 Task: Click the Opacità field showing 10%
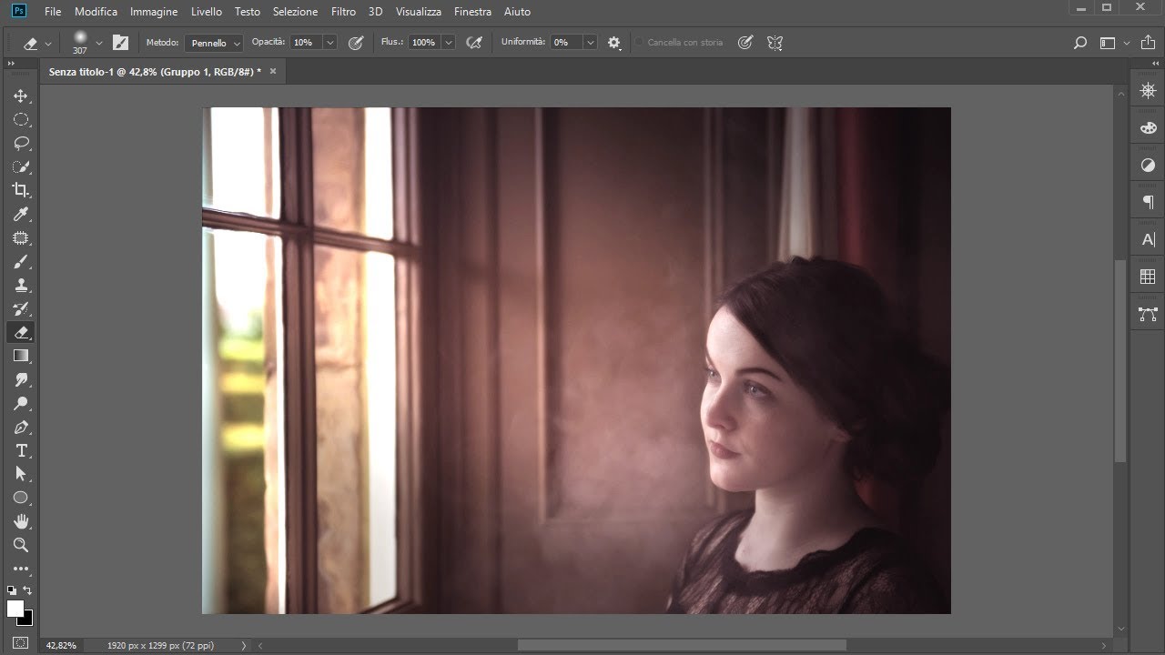[306, 43]
